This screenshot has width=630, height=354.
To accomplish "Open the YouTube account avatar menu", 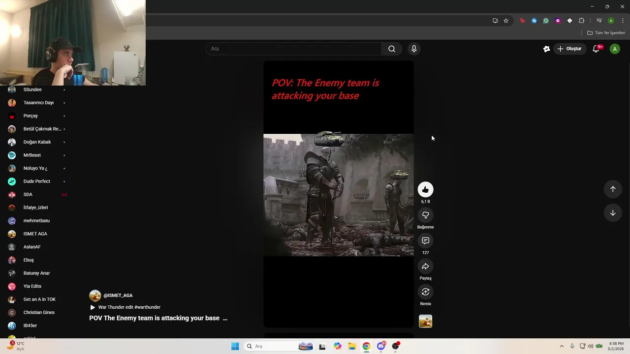I will pyautogui.click(x=615, y=49).
